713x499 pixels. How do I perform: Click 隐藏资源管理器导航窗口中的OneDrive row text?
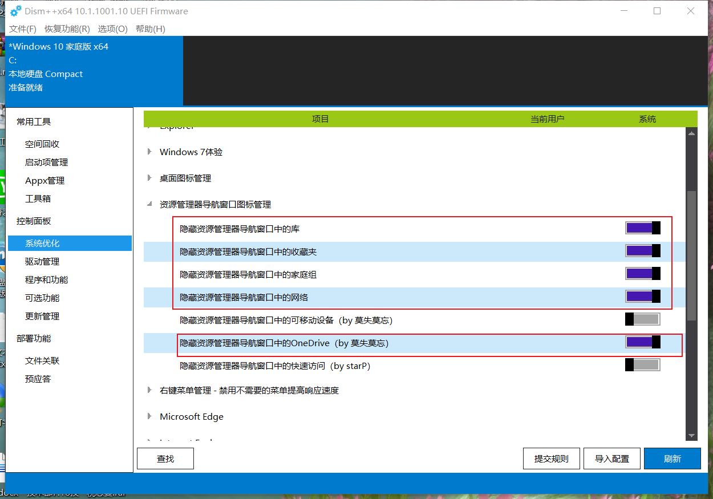pos(284,343)
